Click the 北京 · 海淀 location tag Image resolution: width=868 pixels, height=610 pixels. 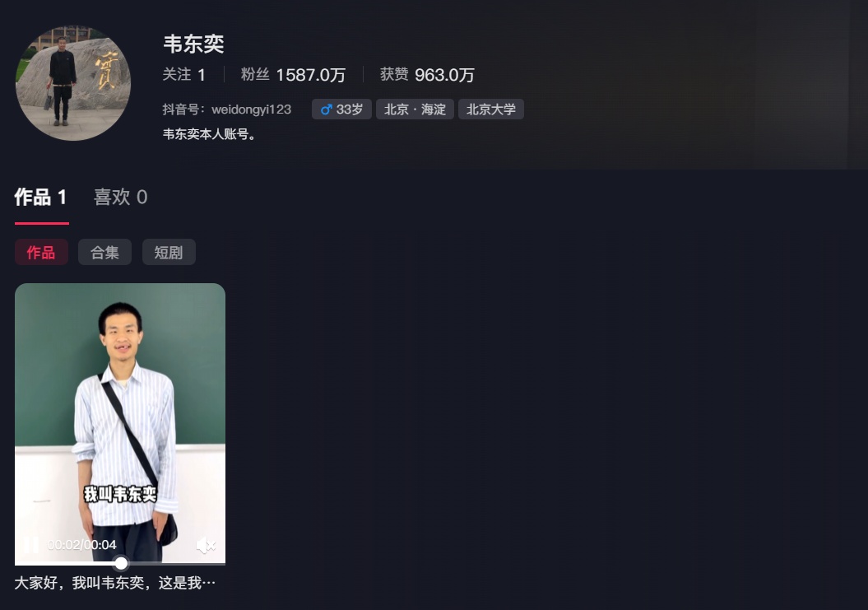click(x=415, y=109)
